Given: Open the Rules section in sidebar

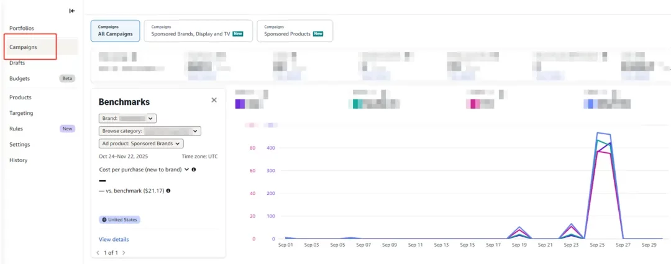Looking at the screenshot, I should coord(16,129).
